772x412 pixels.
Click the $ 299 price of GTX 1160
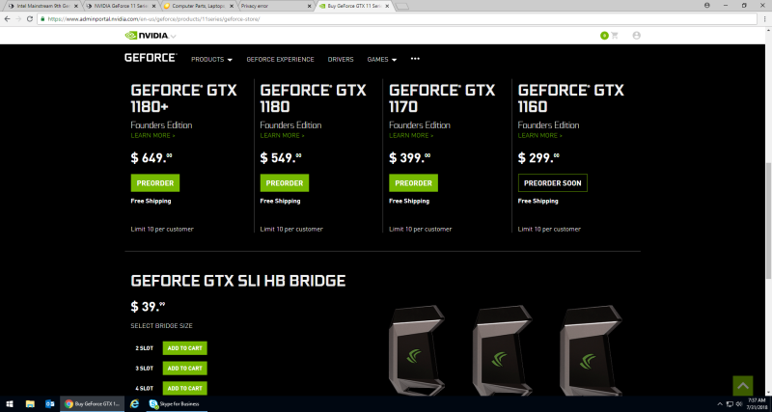538,157
